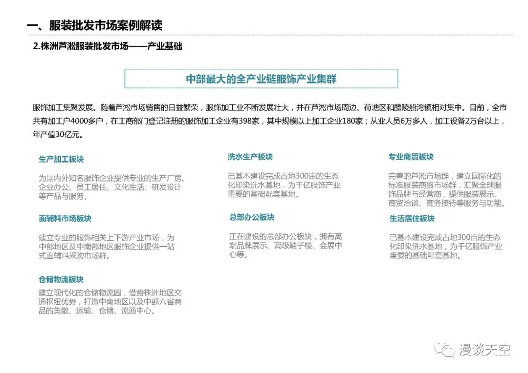Click the paragraph starting 服饰加工集聚发展
The image size is (528, 373).
[x=270, y=121]
